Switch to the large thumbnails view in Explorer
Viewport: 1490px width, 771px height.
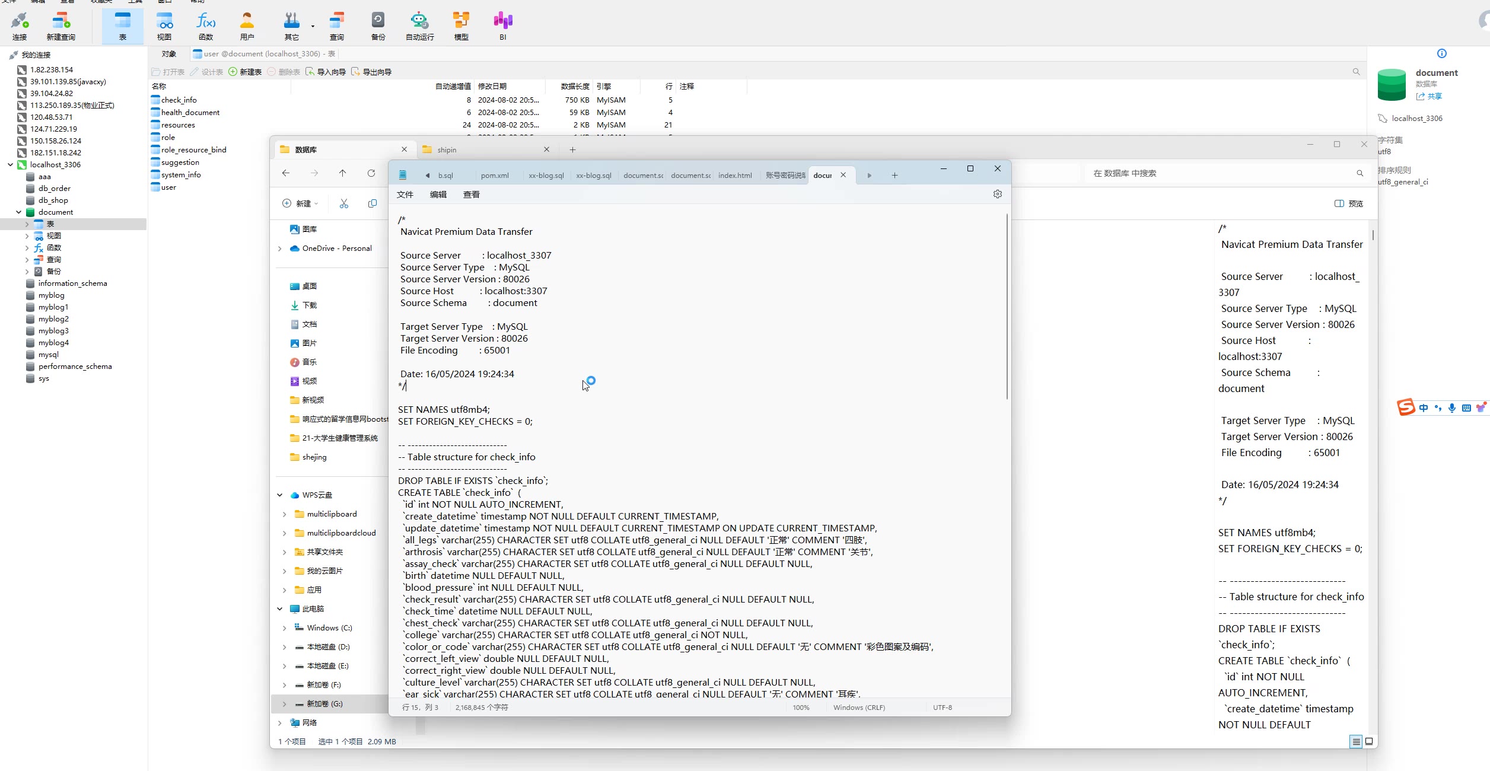(1369, 741)
